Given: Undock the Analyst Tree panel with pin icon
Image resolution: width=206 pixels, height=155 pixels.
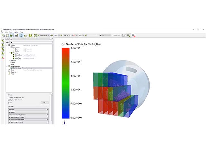Looking at the screenshot, I should [x=51, y=39].
